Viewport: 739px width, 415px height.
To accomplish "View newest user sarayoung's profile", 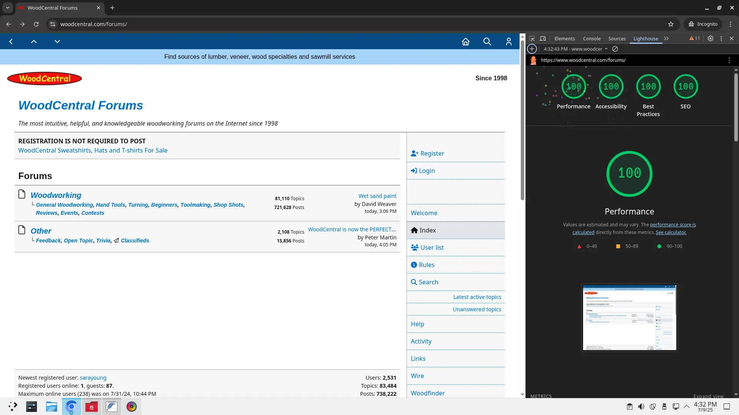I will tap(93, 378).
